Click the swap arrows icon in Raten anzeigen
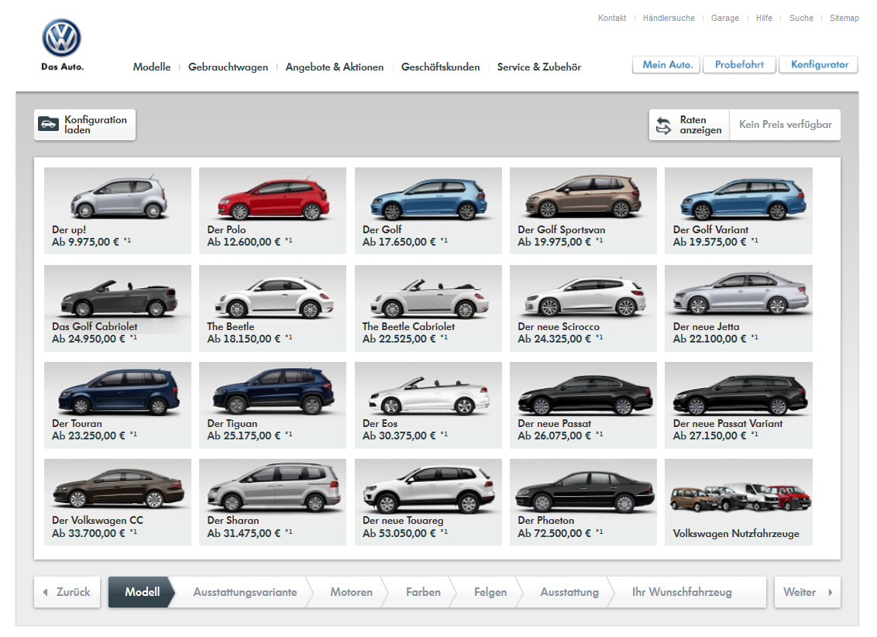 pos(663,126)
